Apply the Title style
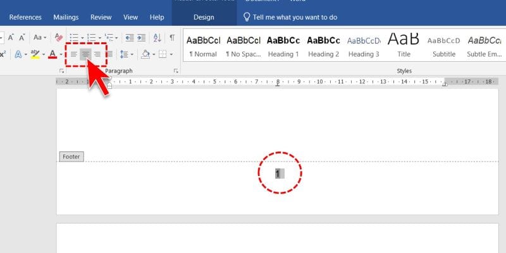This screenshot has width=506, height=253. pyautogui.click(x=404, y=45)
